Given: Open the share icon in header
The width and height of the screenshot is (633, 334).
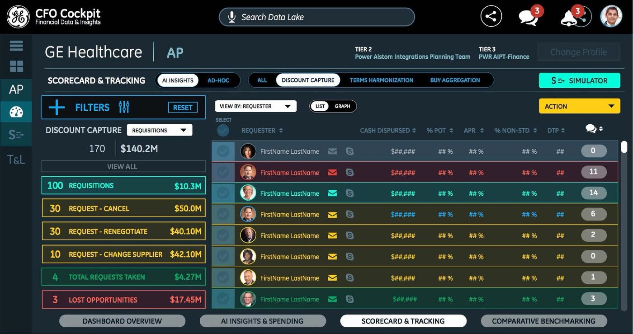Looking at the screenshot, I should tap(491, 17).
